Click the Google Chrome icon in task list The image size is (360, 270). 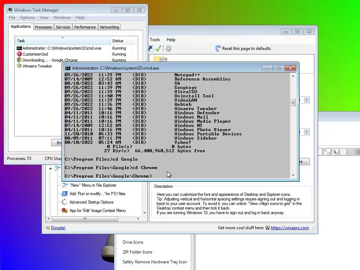[19, 60]
